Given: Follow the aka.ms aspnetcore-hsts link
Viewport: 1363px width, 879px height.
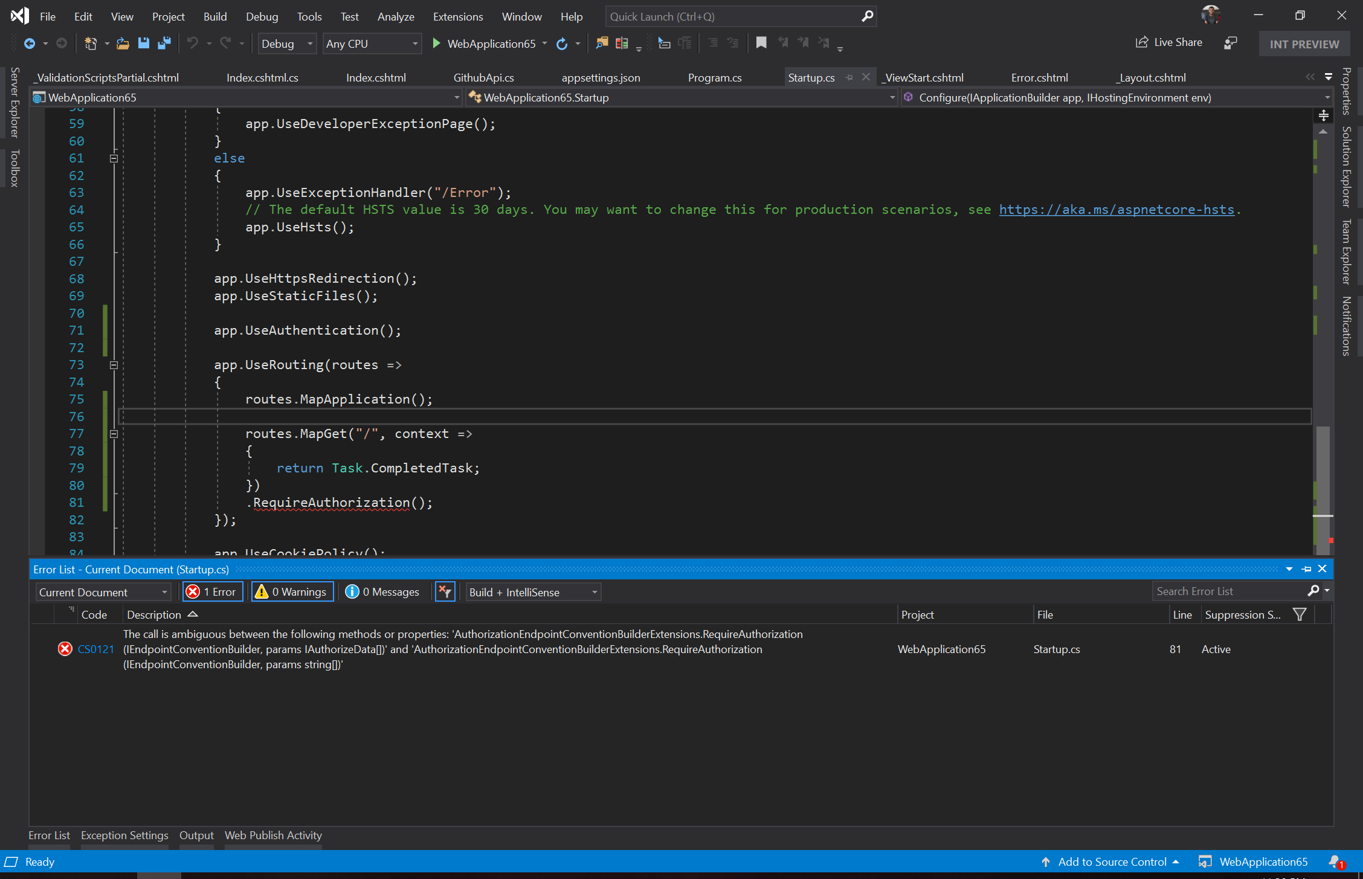Looking at the screenshot, I should point(1116,210).
